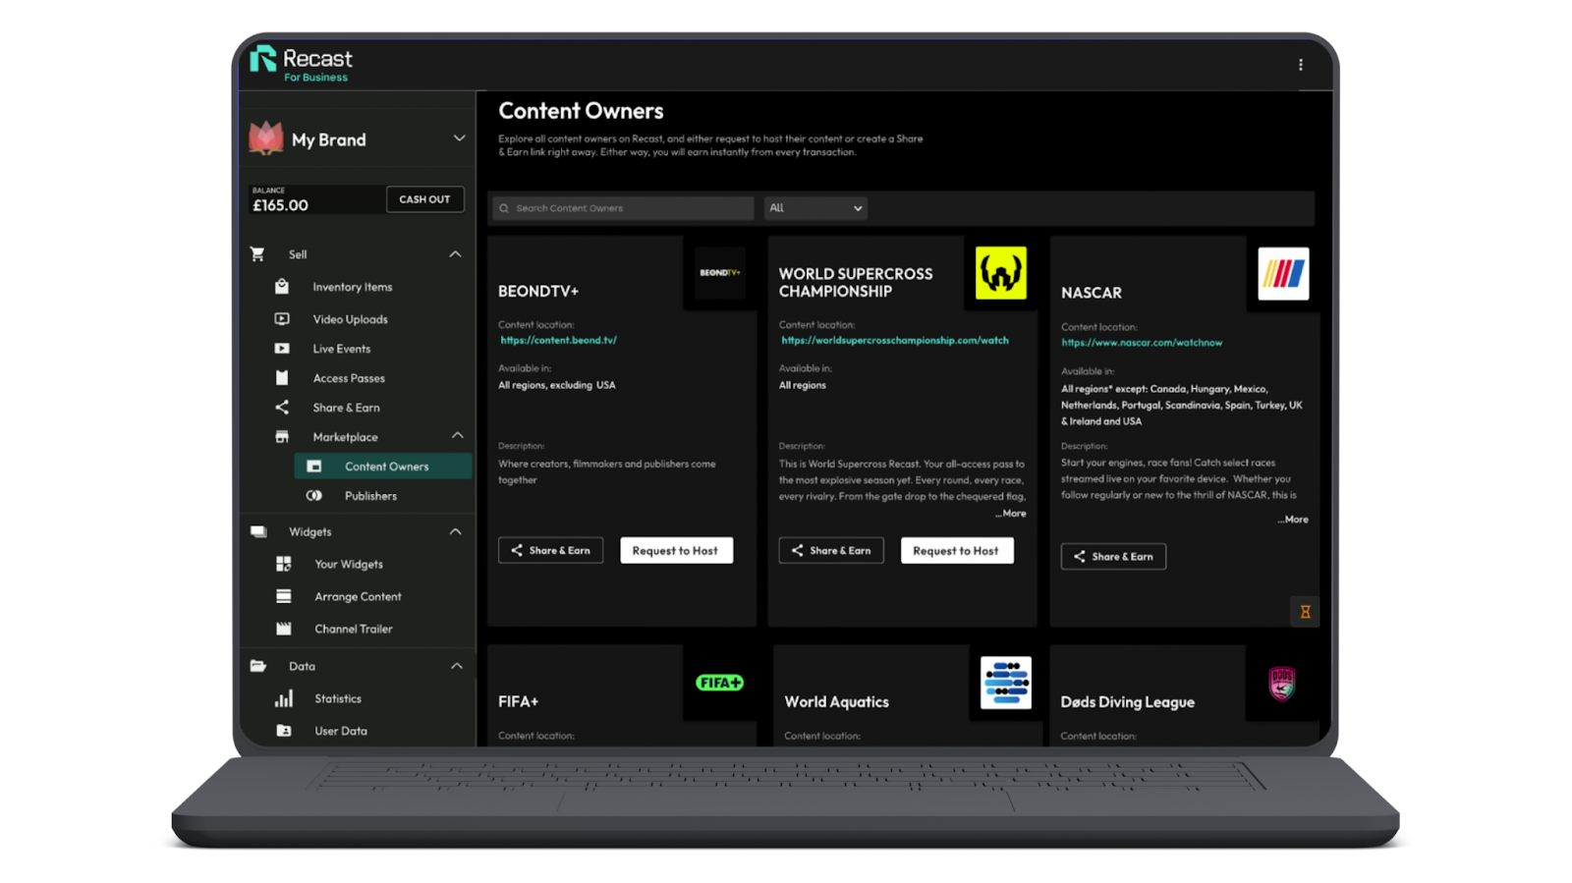The image size is (1572, 883).
Task: Click the Video Uploads icon
Action: pos(282,319)
